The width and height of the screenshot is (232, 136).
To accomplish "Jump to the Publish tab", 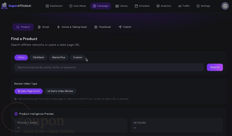I will coord(125,27).
